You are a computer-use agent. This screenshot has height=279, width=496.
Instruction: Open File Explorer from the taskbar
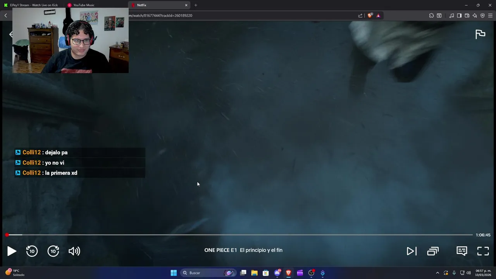click(254, 273)
